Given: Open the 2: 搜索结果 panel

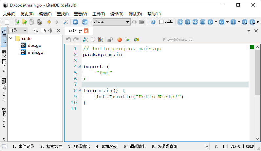Looking at the screenshot, I should [51, 146].
